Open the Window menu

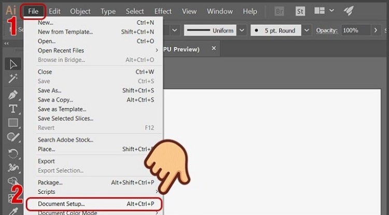pos(220,11)
